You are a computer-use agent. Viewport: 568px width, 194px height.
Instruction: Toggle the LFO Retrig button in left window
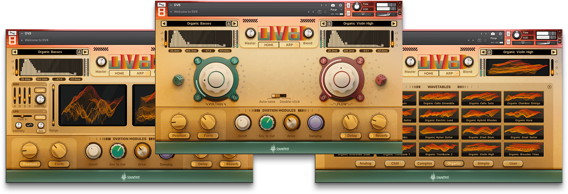pos(40,117)
